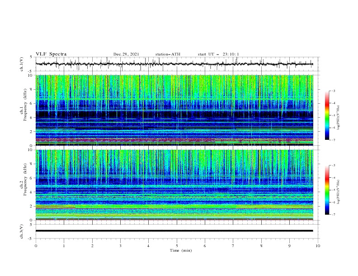Click the ch.2 spectrogram panel
Screen dimensions: 358x276
[x=174, y=185]
